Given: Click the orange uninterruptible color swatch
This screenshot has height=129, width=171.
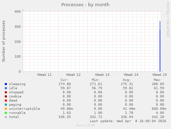Looking at the screenshot, I should [6, 109].
